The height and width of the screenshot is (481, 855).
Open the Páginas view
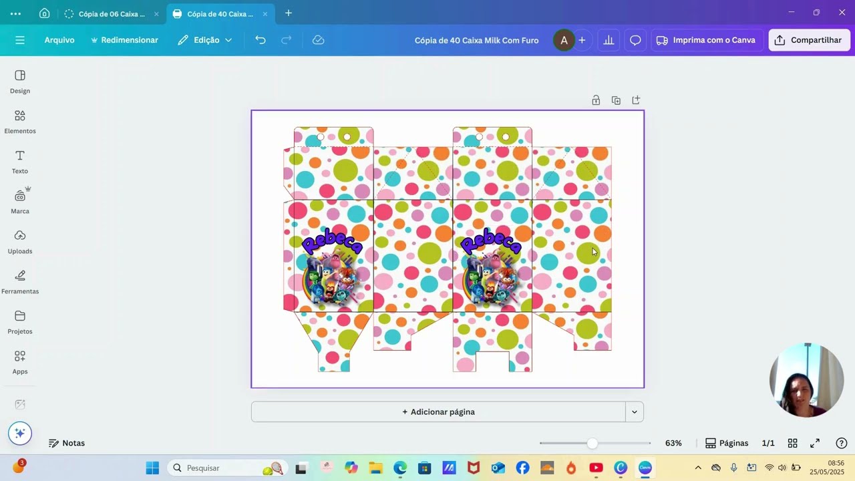click(727, 443)
